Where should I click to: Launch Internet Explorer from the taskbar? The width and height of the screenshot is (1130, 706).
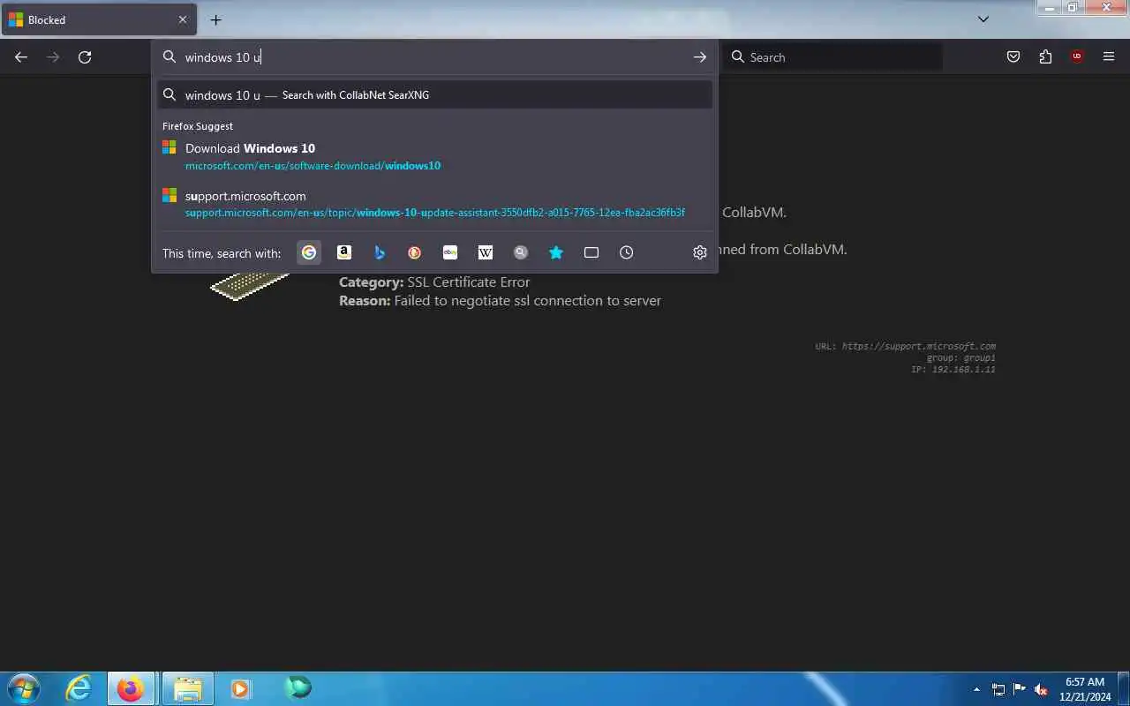79,688
